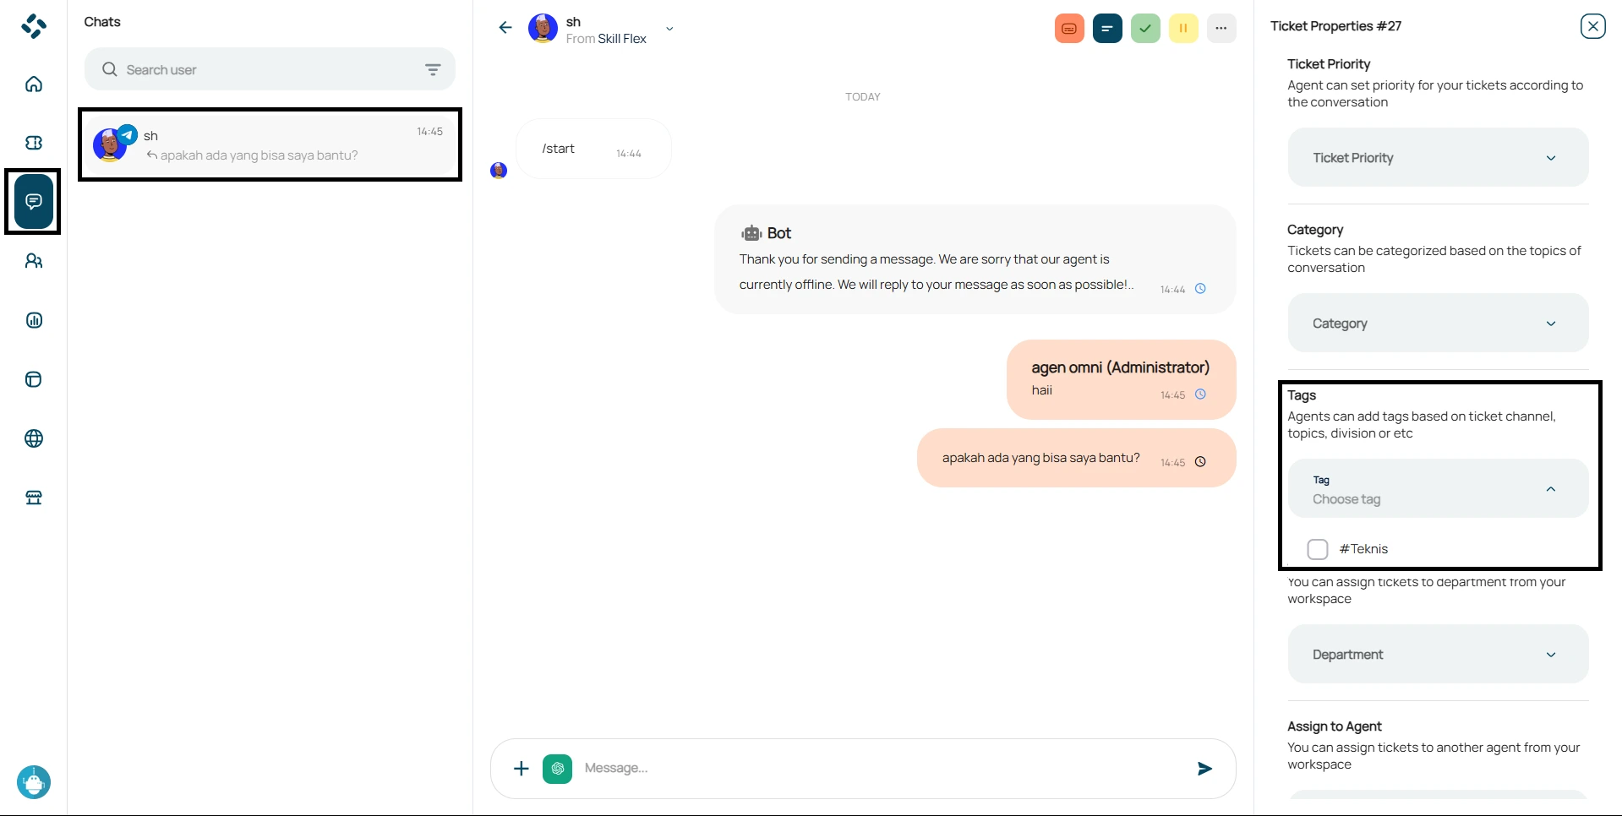The image size is (1622, 816).
Task: Expand the Ticket Priority dropdown
Action: pos(1438,158)
